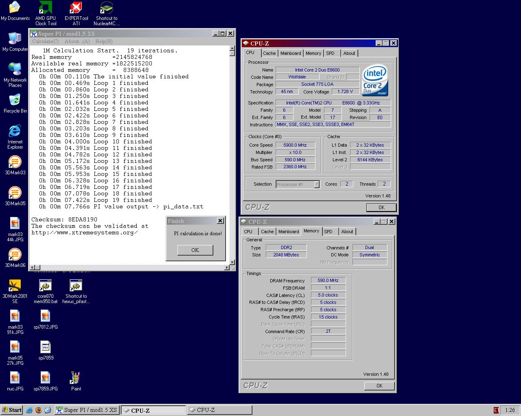Switch to Memory tab in upper CPU-Z
Screen dimensions: 521x416
(x=313, y=53)
